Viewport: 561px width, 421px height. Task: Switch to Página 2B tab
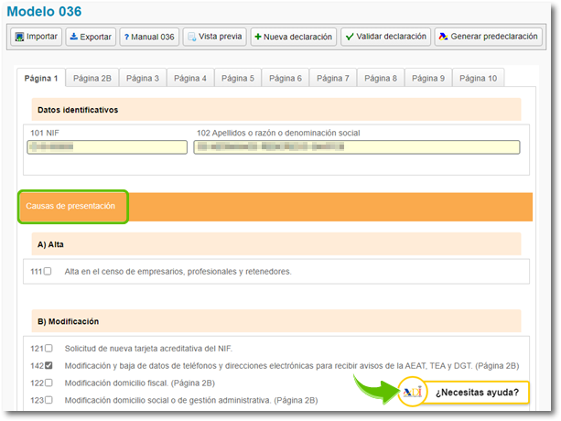click(x=92, y=79)
